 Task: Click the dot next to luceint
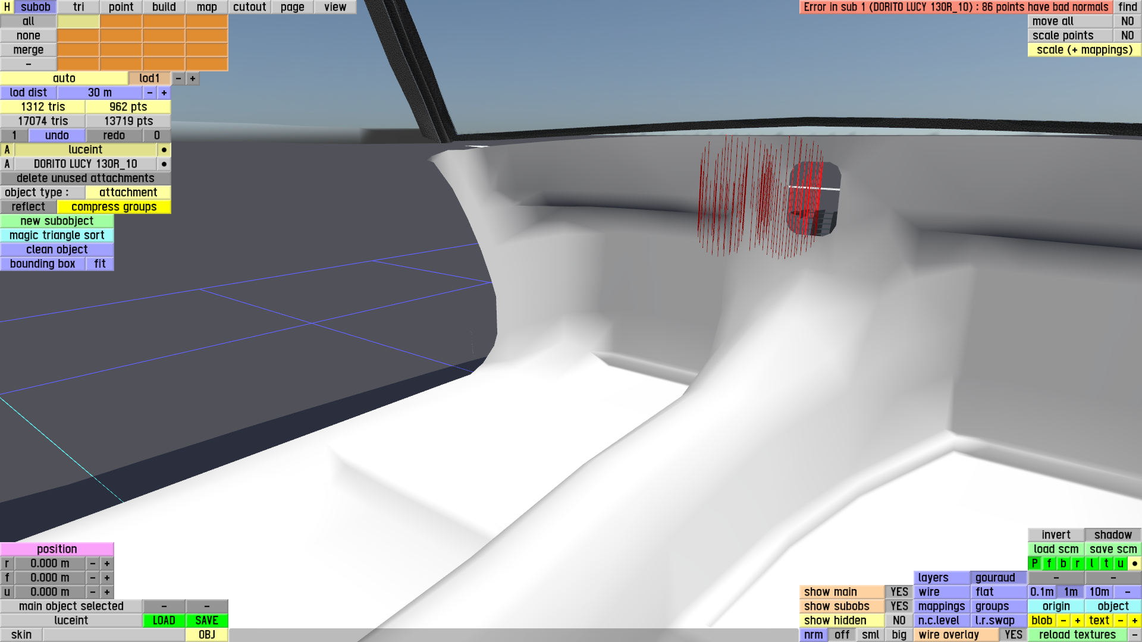coord(164,150)
